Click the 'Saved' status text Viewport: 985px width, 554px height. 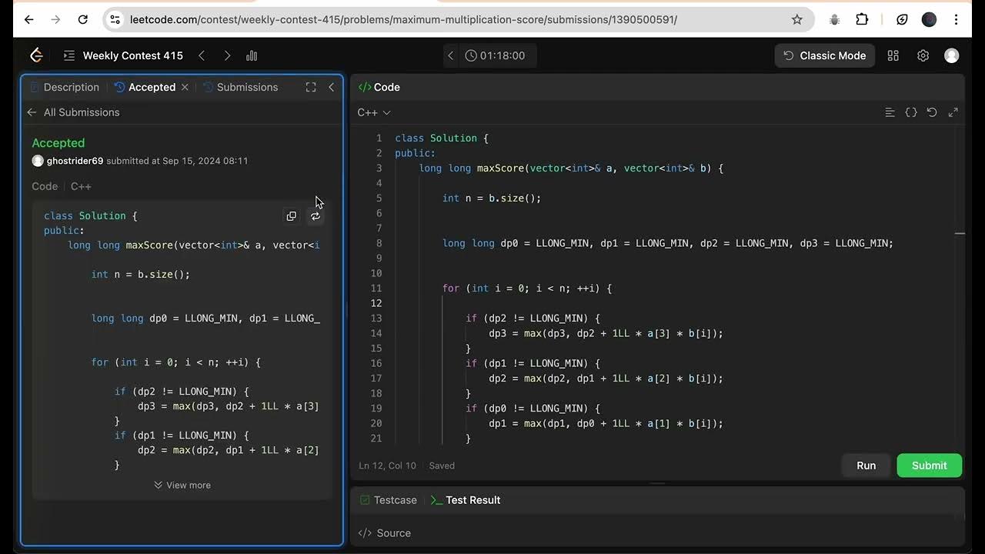(x=442, y=466)
